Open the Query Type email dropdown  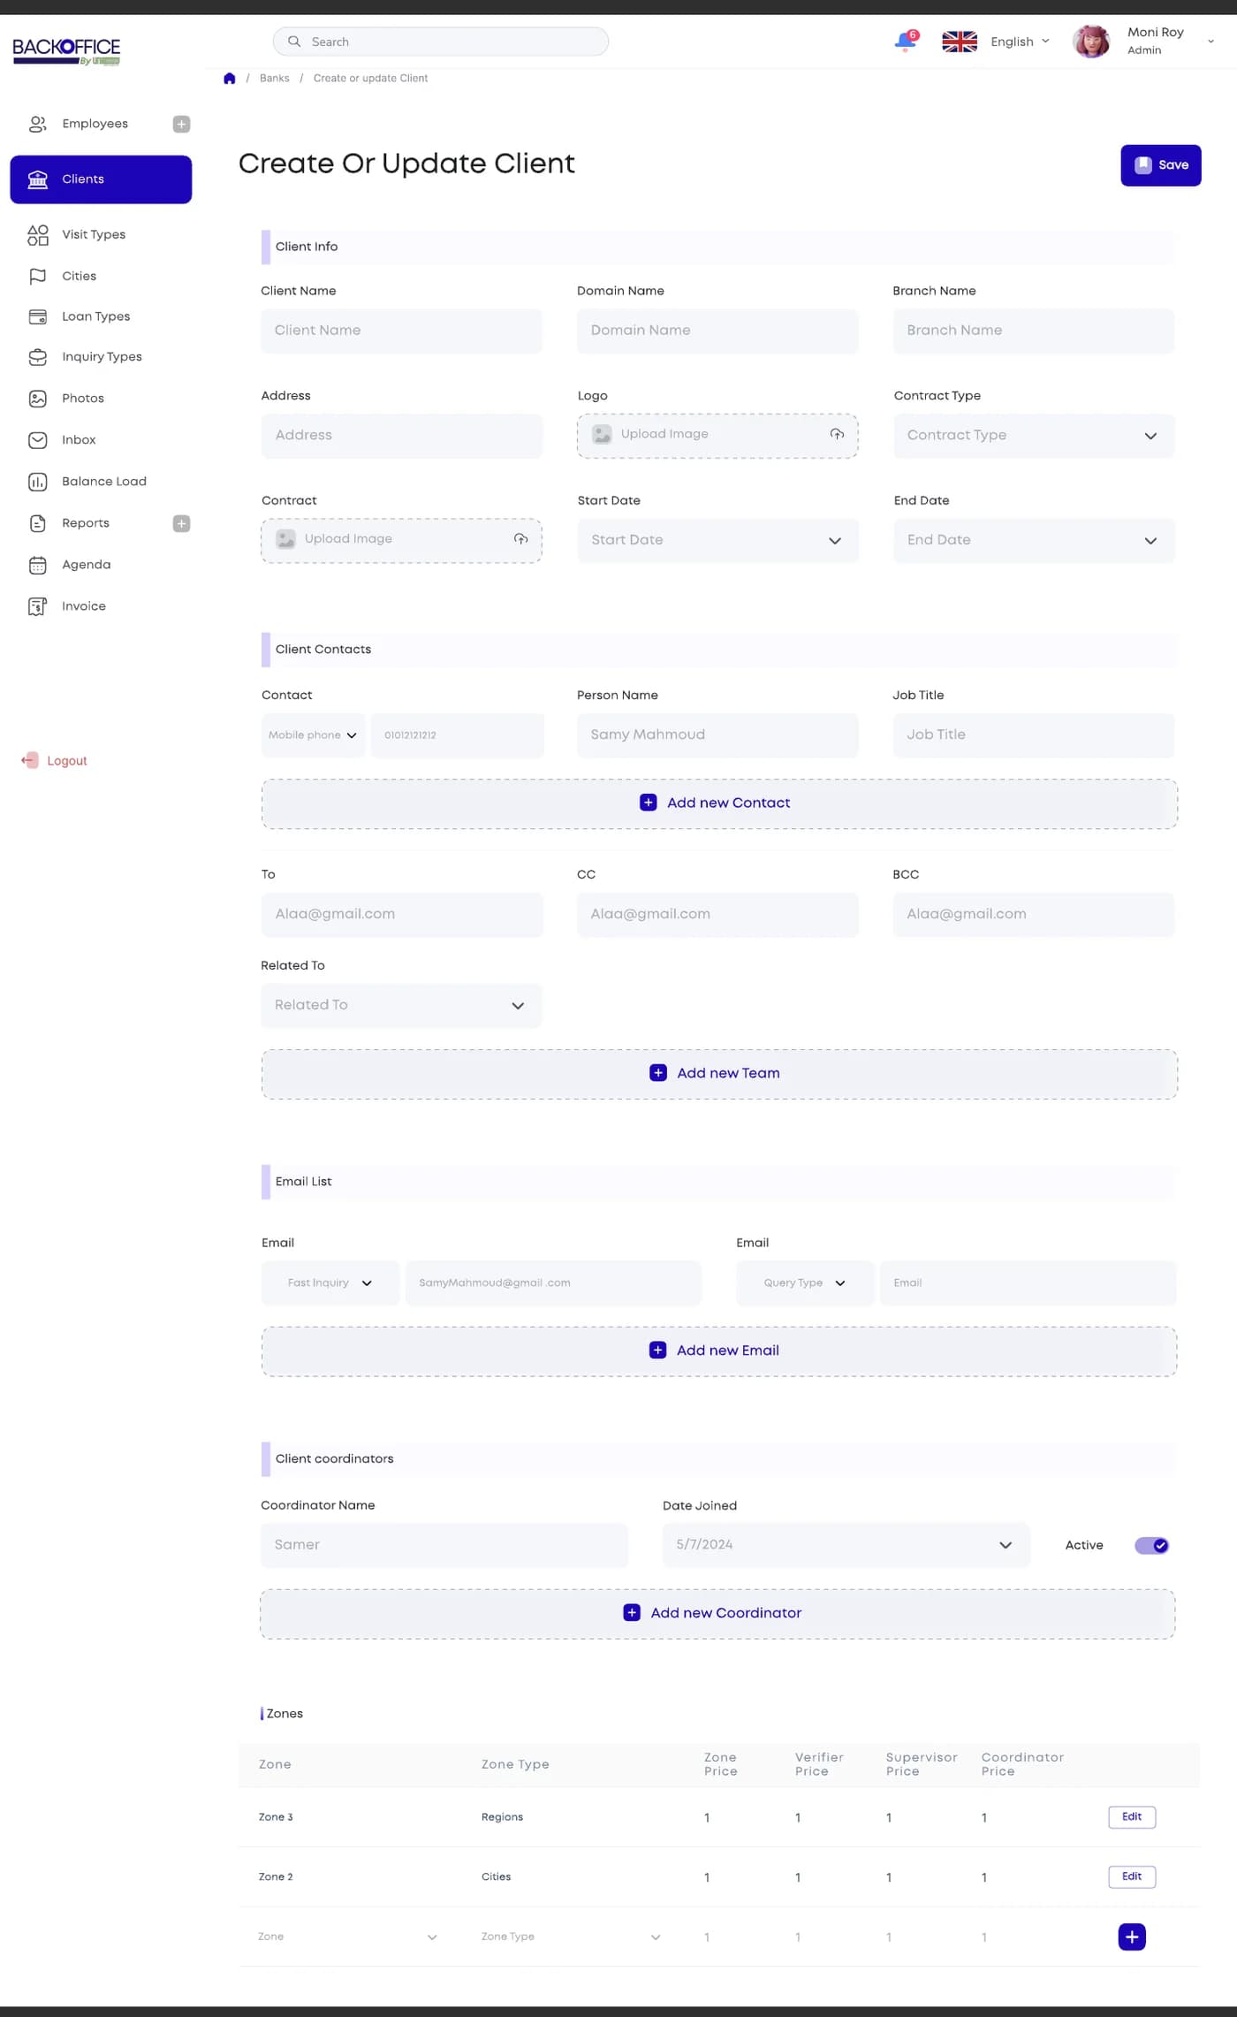coord(804,1283)
